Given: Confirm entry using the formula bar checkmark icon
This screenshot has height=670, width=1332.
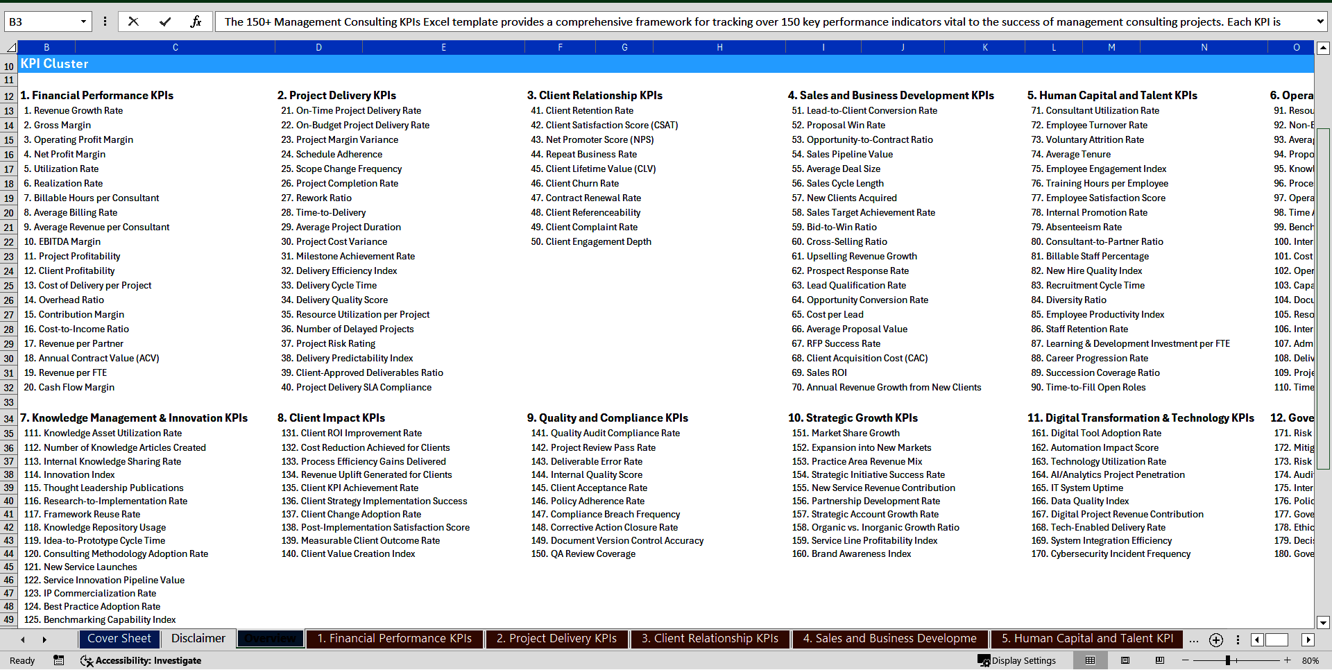Looking at the screenshot, I should tap(166, 21).
